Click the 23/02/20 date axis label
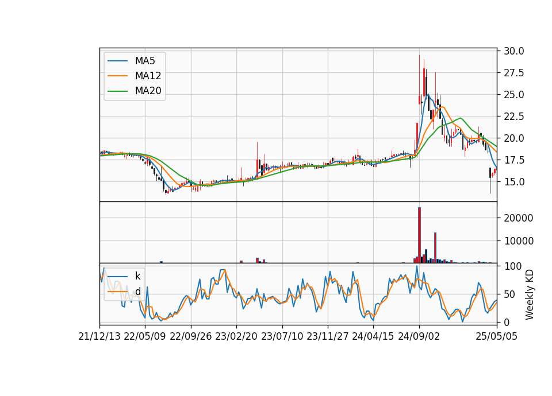Screen dimensions: 552x396 [236, 336]
